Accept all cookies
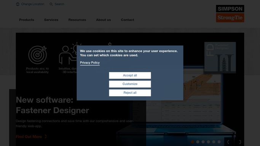The height and width of the screenshot is (146, 260). tap(130, 76)
